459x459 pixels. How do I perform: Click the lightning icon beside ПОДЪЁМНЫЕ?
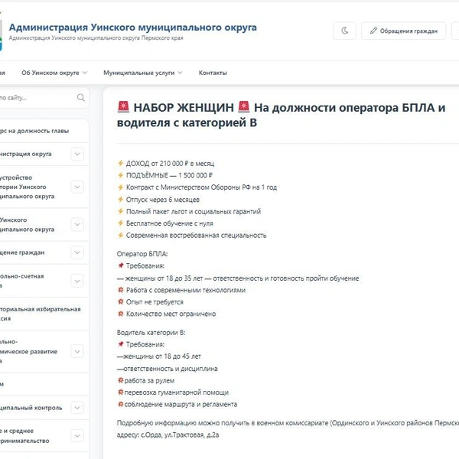(x=120, y=175)
